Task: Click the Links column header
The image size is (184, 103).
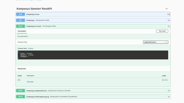Action: pos(164,76)
